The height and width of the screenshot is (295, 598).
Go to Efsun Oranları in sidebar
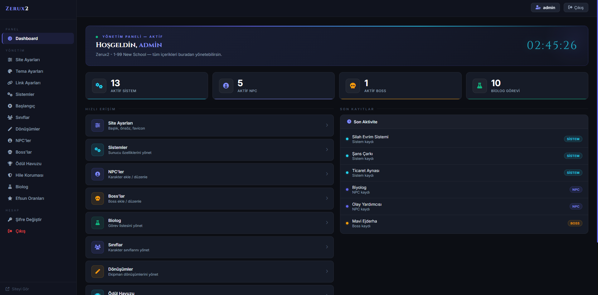click(x=30, y=198)
